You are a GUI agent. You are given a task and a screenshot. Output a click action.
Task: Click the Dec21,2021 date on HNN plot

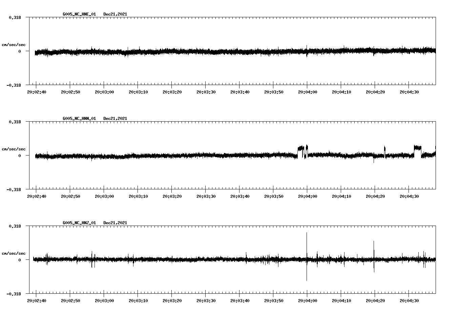point(115,119)
